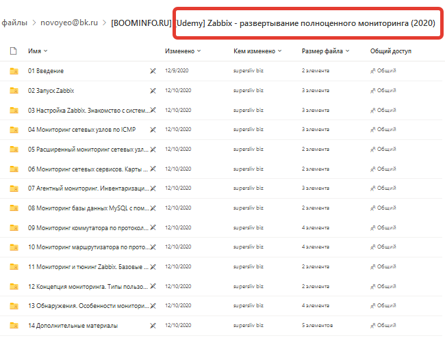Click the Общий доступ column header

tap(390, 51)
